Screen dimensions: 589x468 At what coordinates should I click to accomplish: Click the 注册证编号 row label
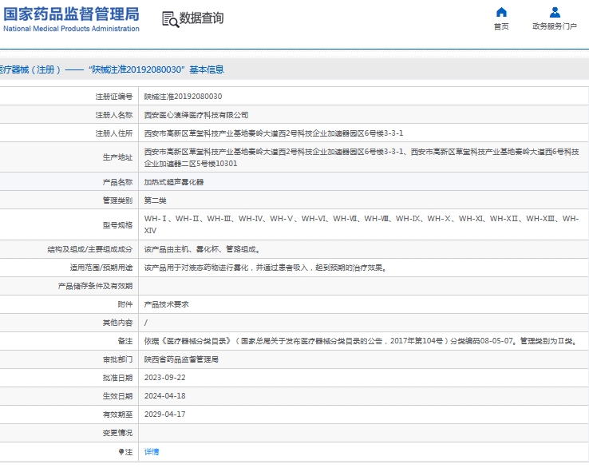coord(114,97)
